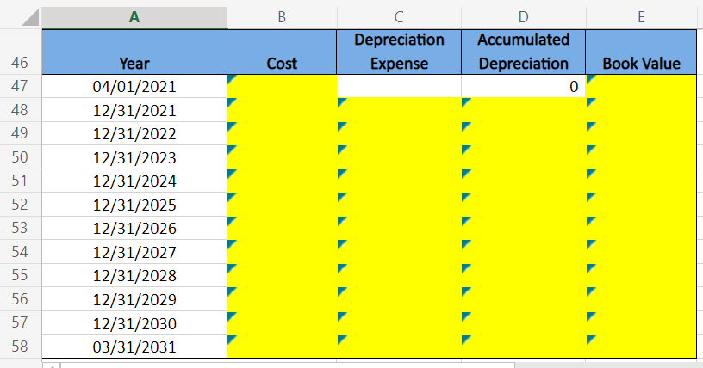Select the cell with date 12/31/2030
703x368 pixels.
click(134, 322)
